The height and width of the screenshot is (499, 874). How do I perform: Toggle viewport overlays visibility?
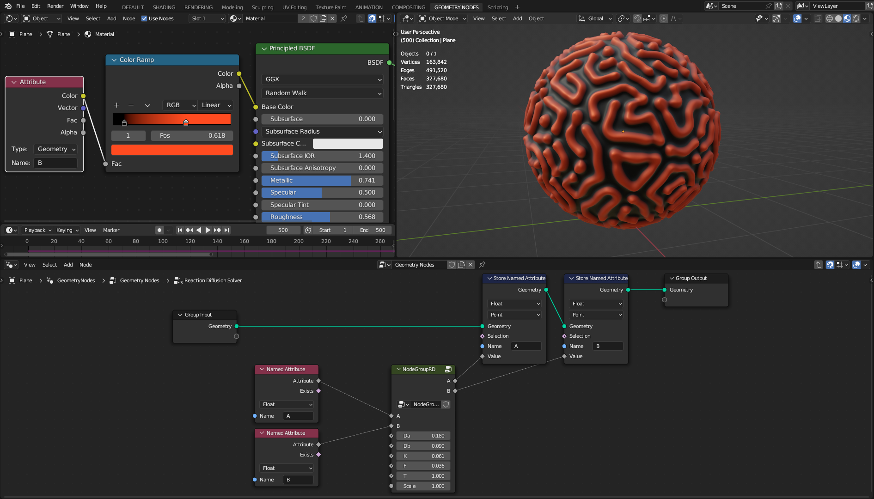[x=797, y=18]
